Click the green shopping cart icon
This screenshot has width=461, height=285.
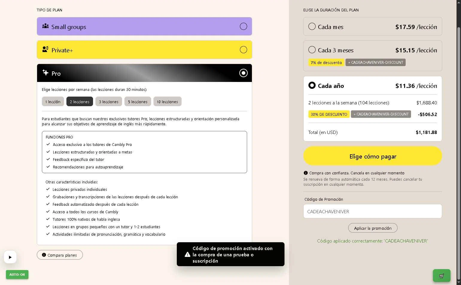pyautogui.click(x=442, y=276)
